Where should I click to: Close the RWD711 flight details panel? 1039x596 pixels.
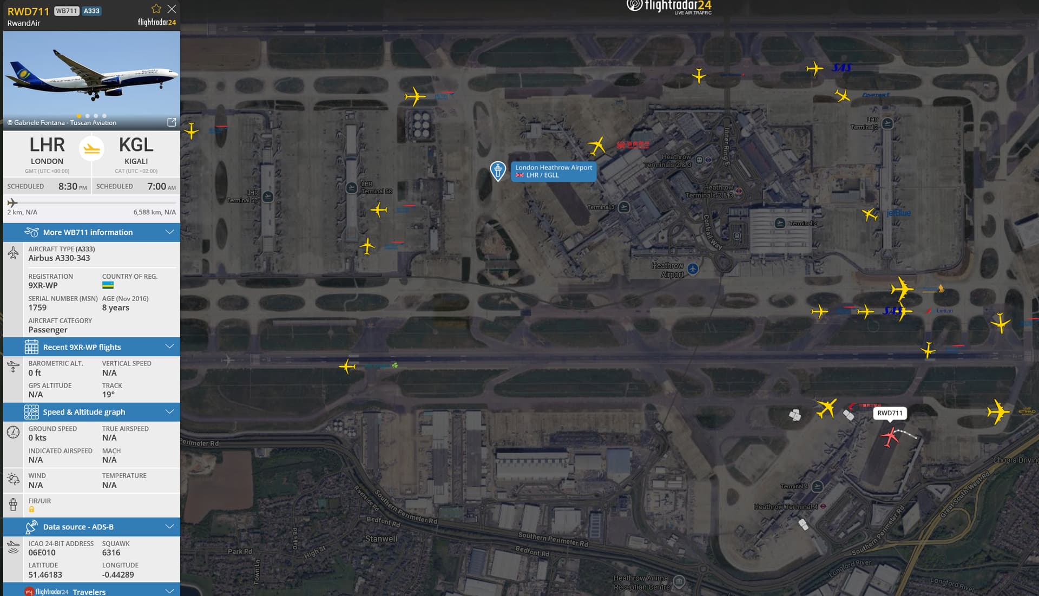[172, 9]
